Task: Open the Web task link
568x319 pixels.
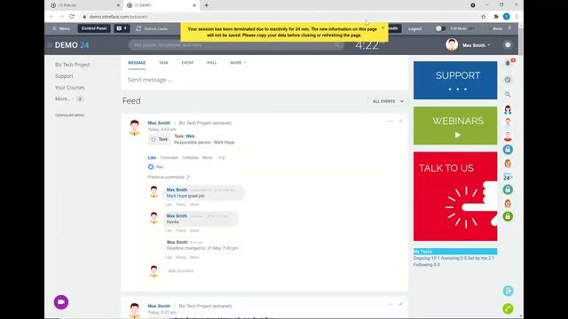Action: click(190, 136)
